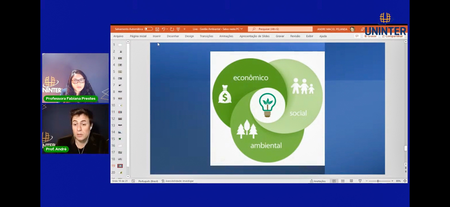Open the Transições ribbon tab
Viewport: 450px width, 207px height.
coord(206,36)
